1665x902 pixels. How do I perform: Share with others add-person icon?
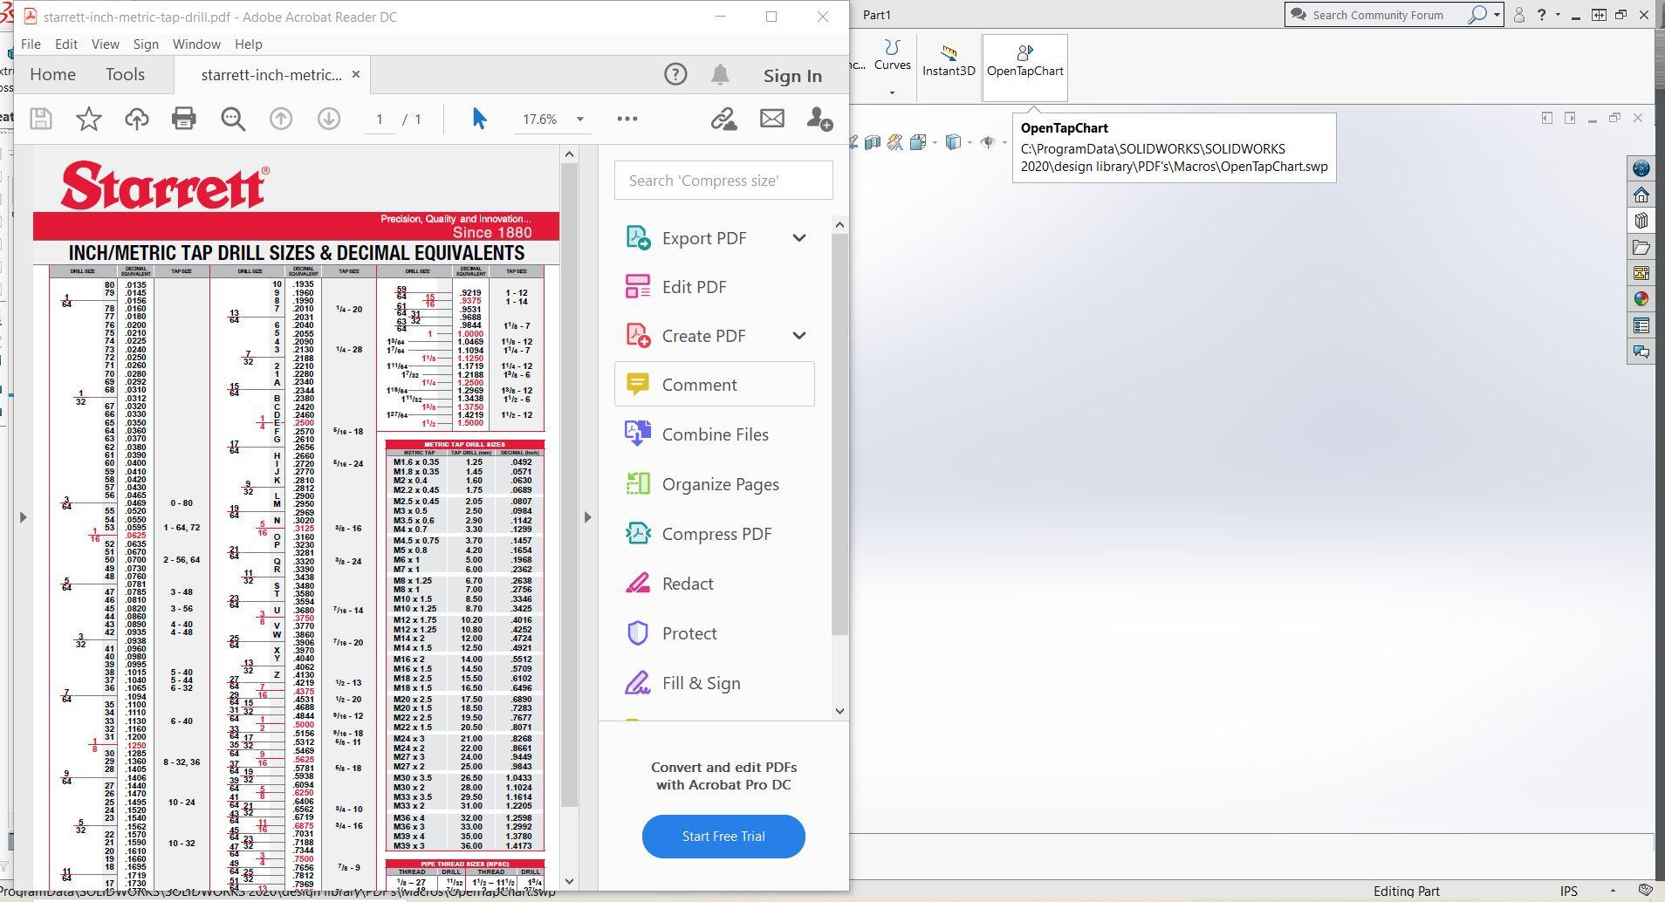pyautogui.click(x=819, y=119)
